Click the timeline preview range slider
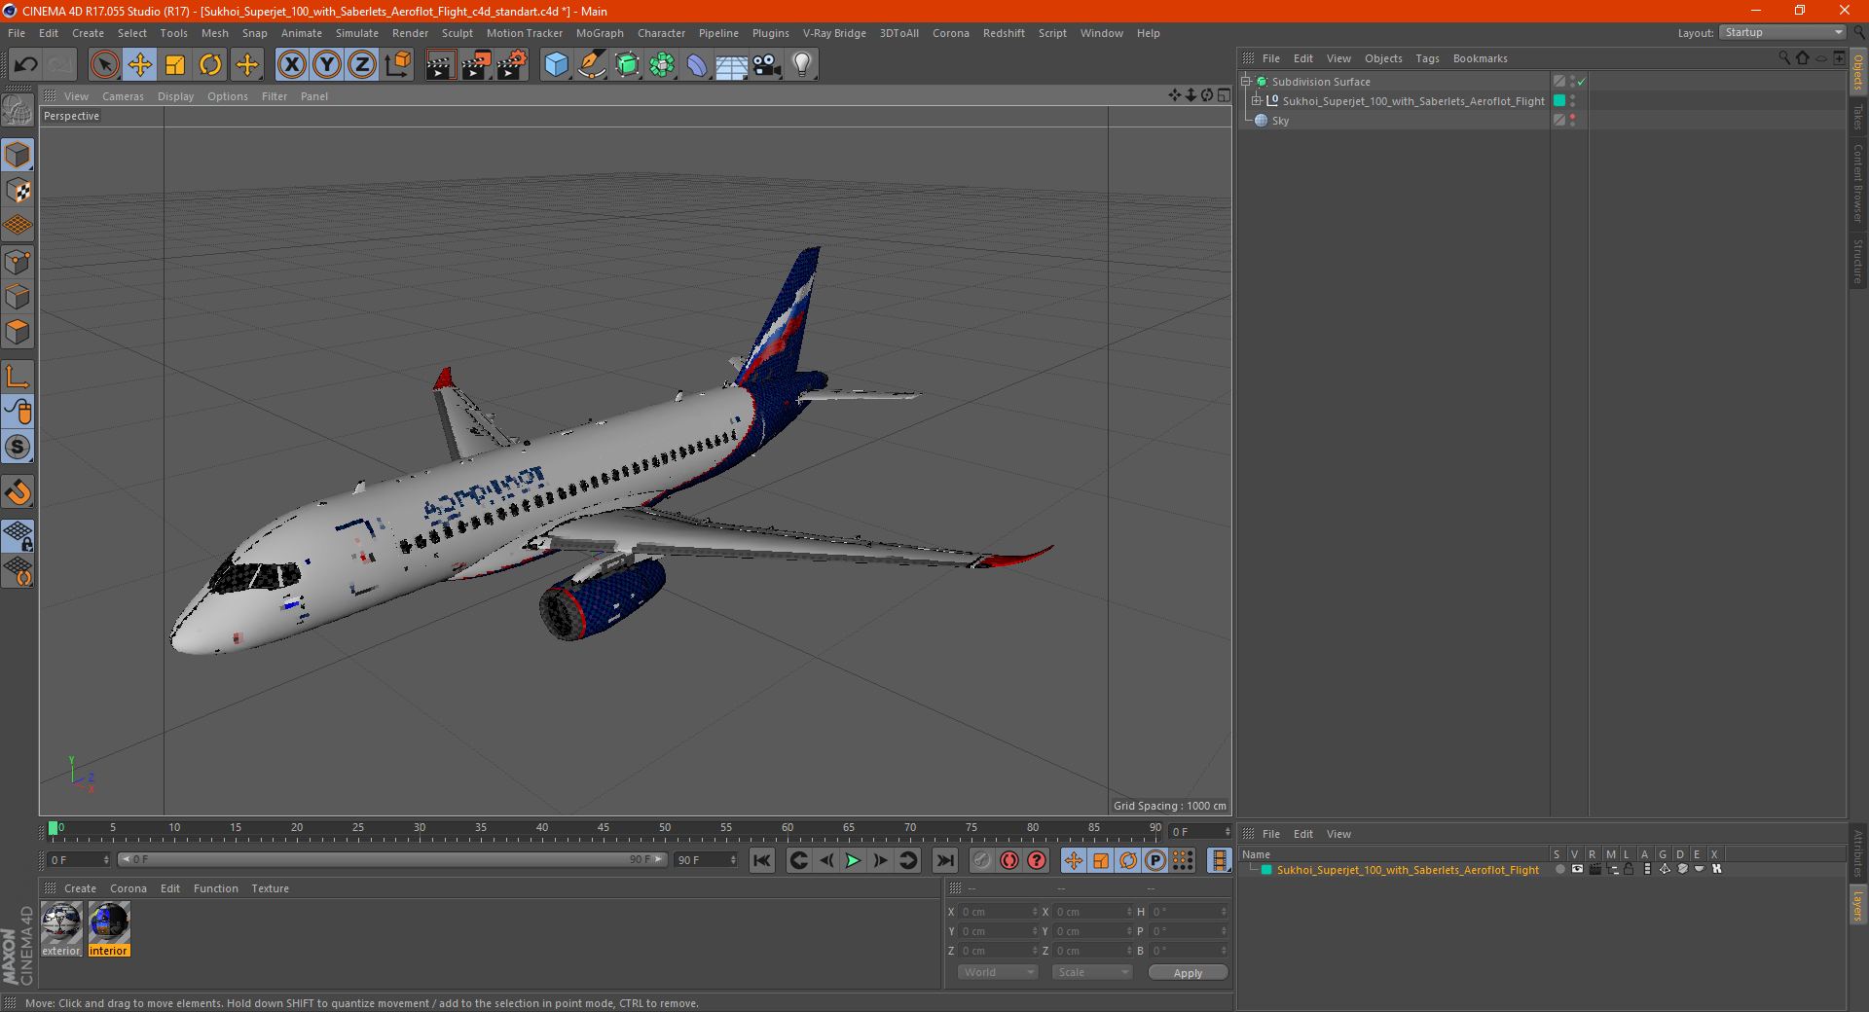 [x=392, y=860]
